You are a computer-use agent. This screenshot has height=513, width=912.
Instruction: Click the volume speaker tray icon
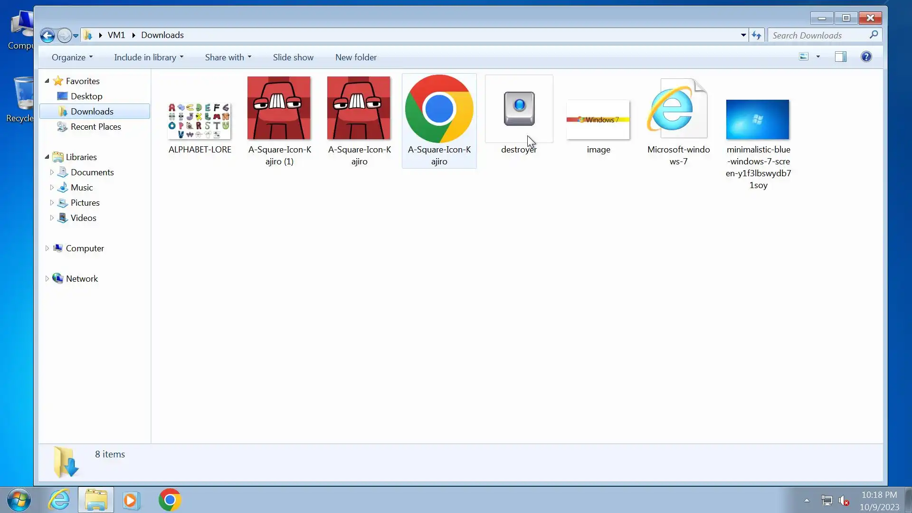tap(844, 500)
